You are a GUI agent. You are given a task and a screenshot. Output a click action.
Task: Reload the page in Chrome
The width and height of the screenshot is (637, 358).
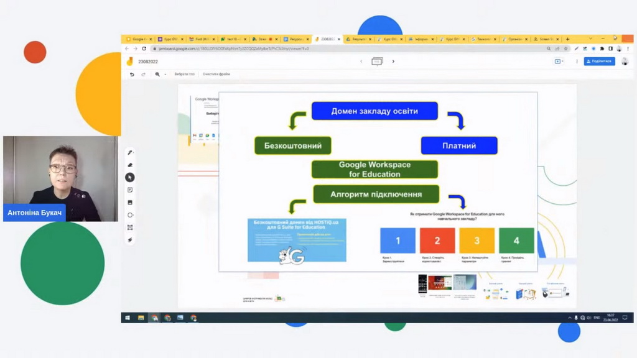click(144, 48)
